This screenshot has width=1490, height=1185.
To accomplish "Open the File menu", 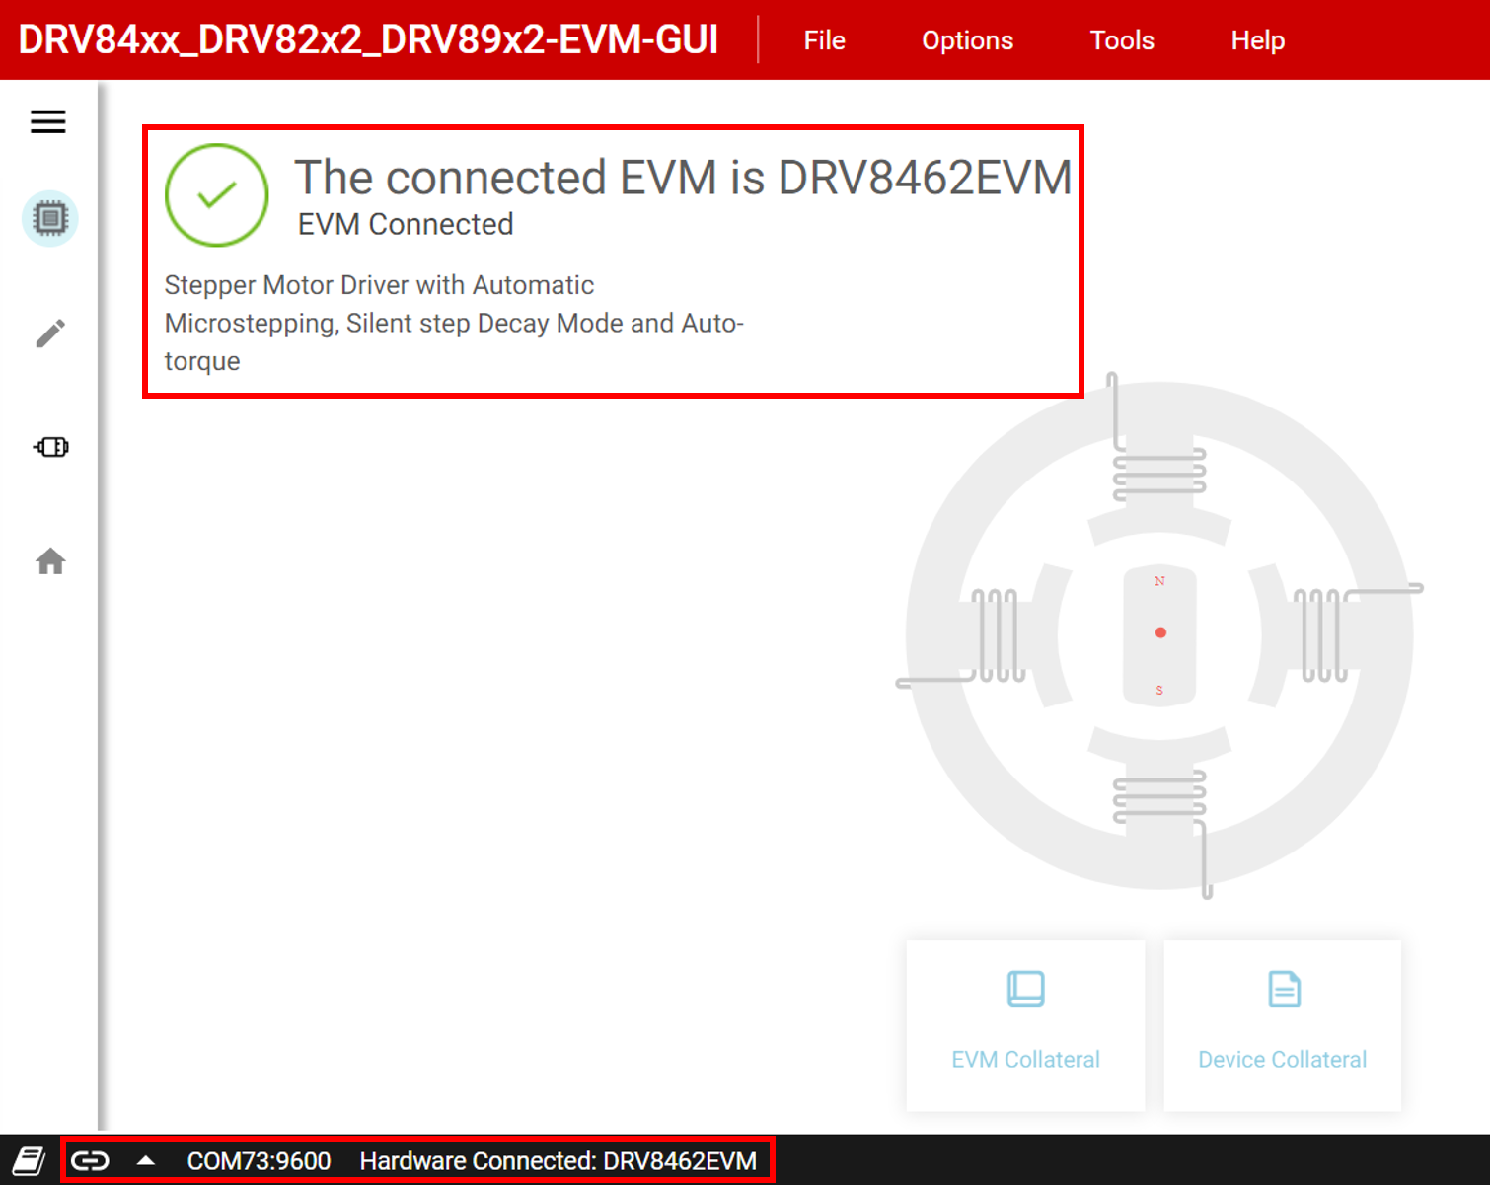I will (x=824, y=39).
